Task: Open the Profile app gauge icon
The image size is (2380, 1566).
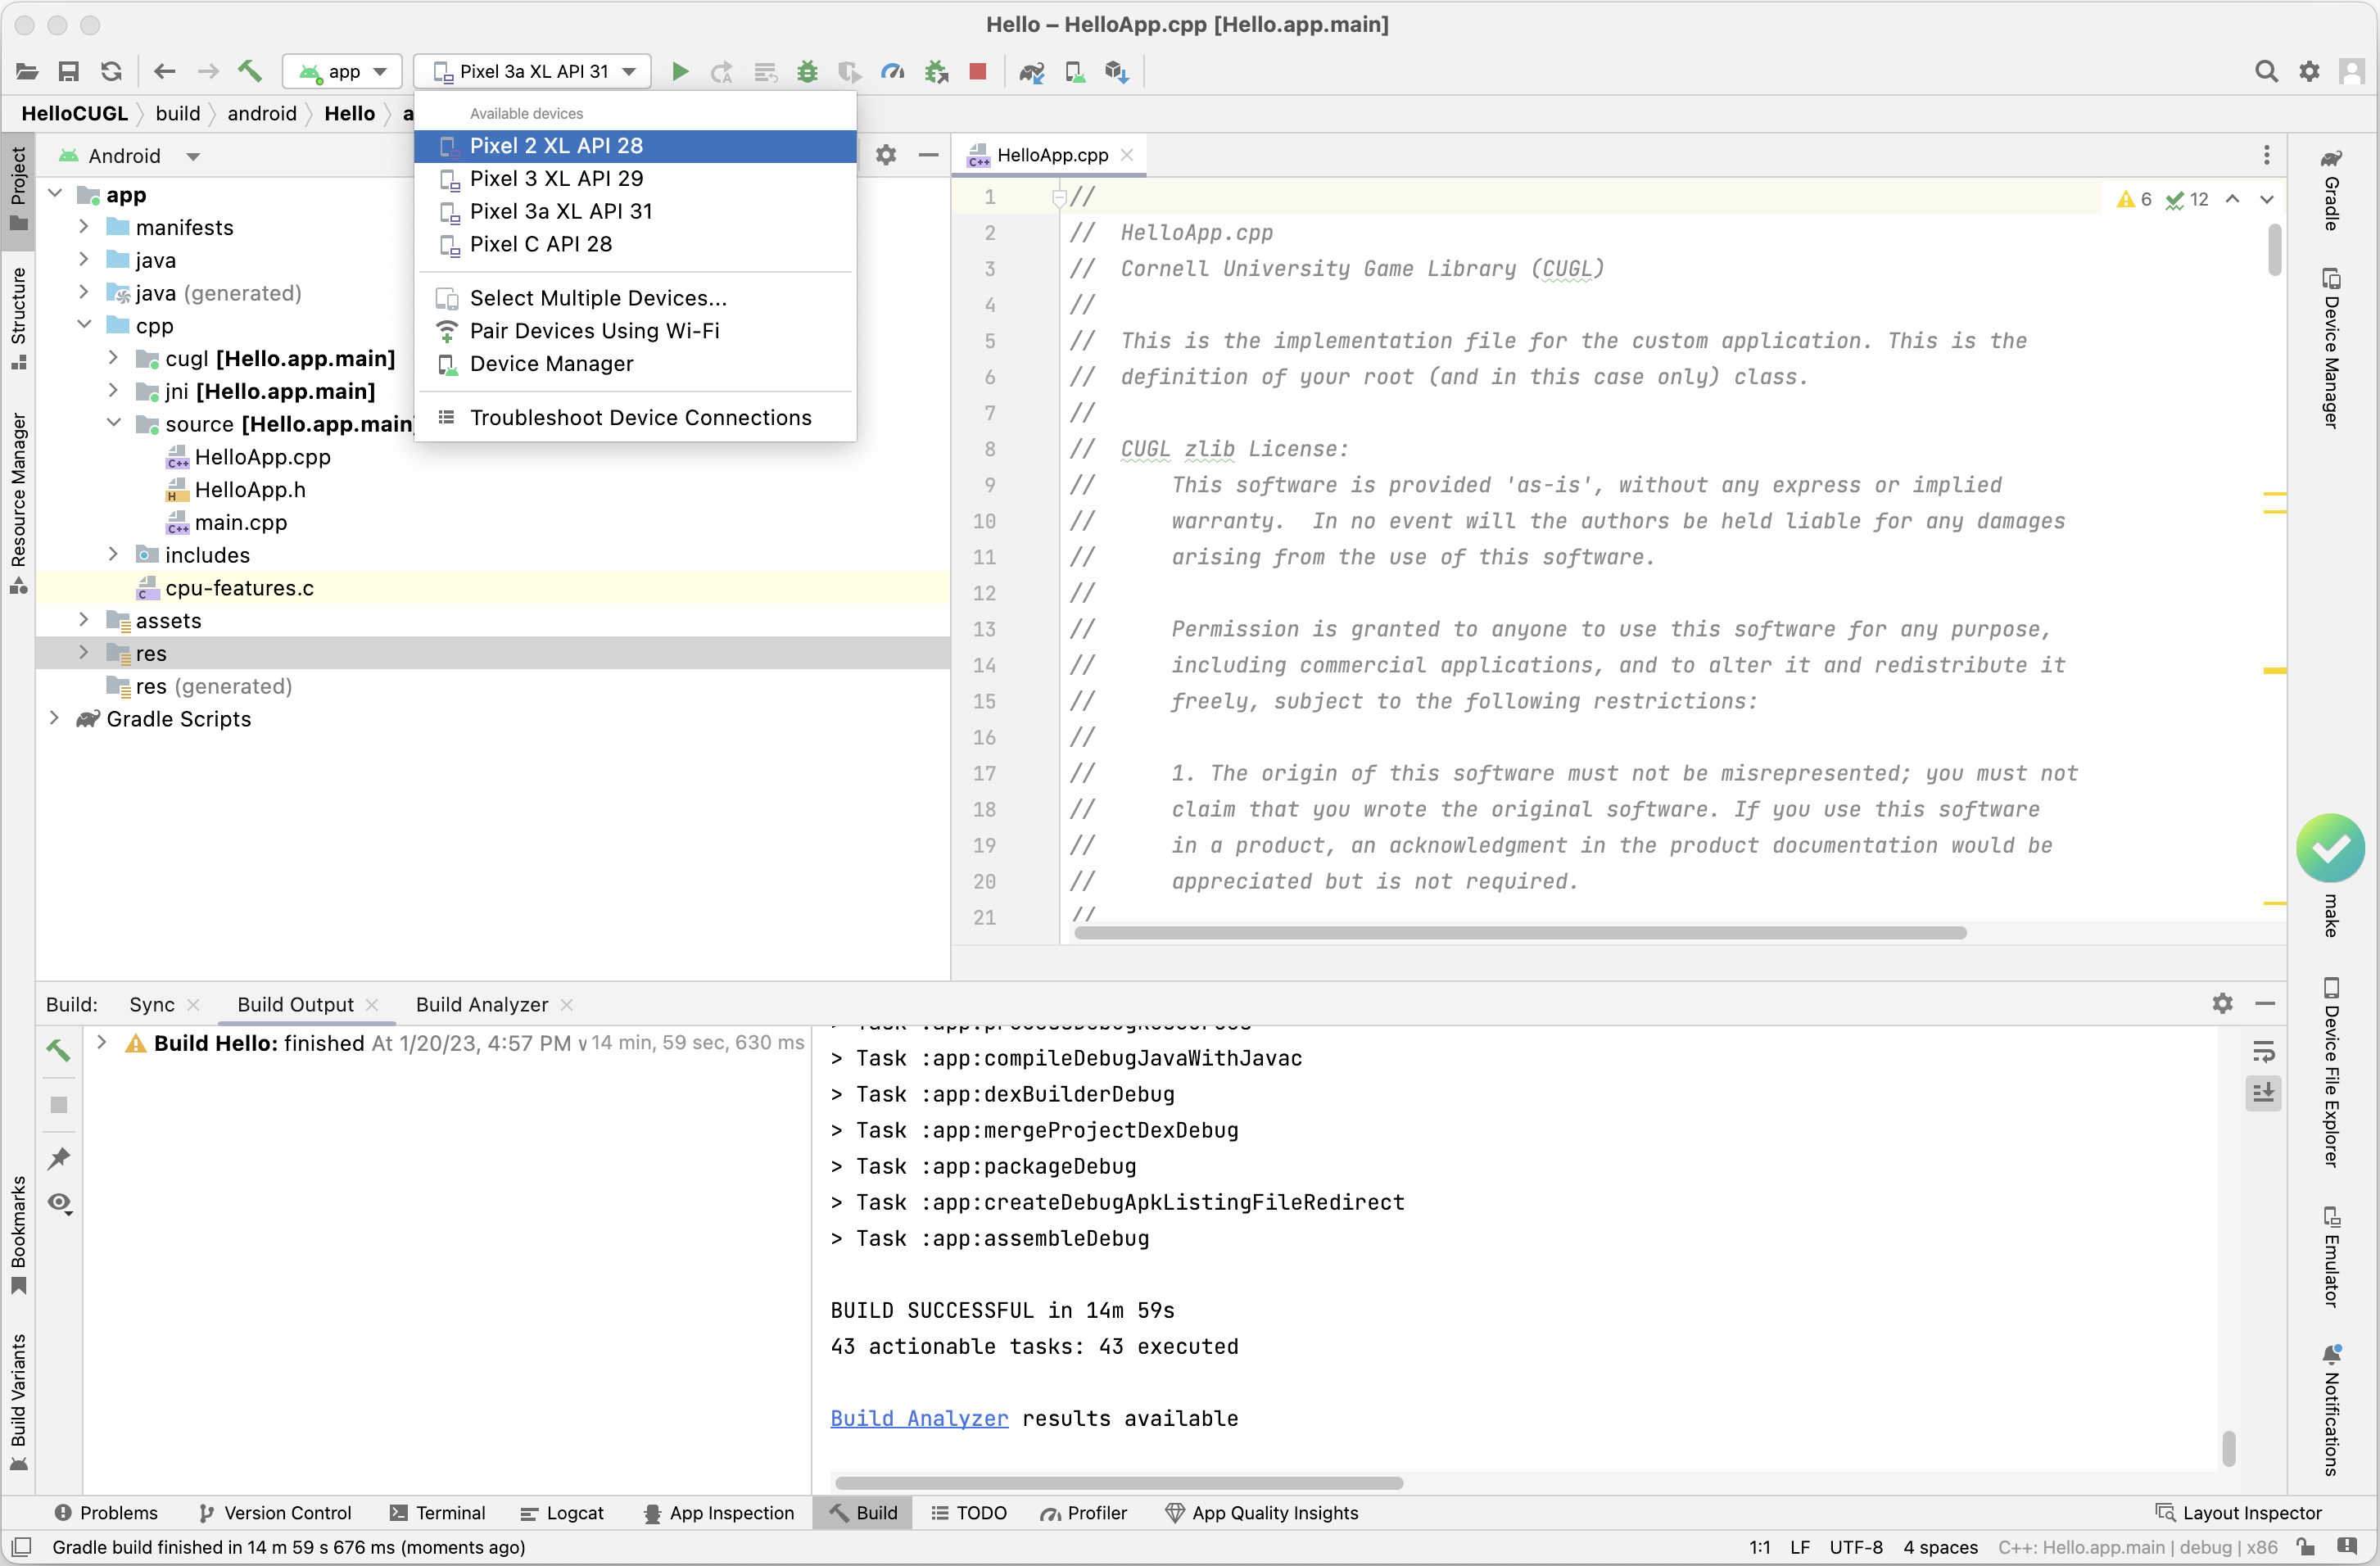Action: click(x=892, y=72)
